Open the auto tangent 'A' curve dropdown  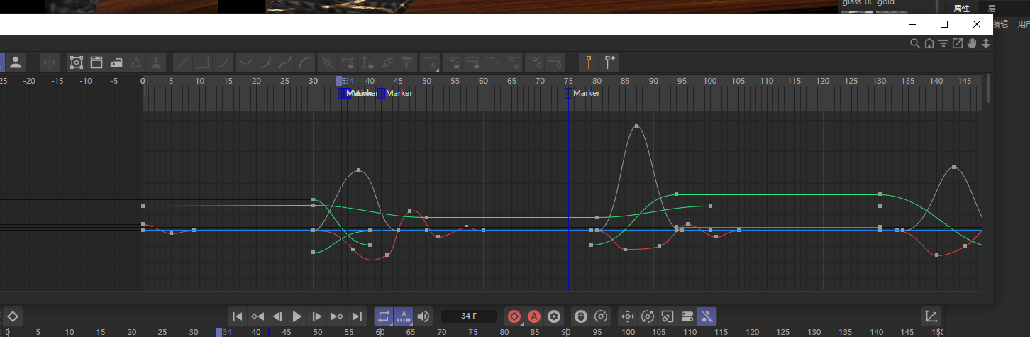click(x=431, y=62)
